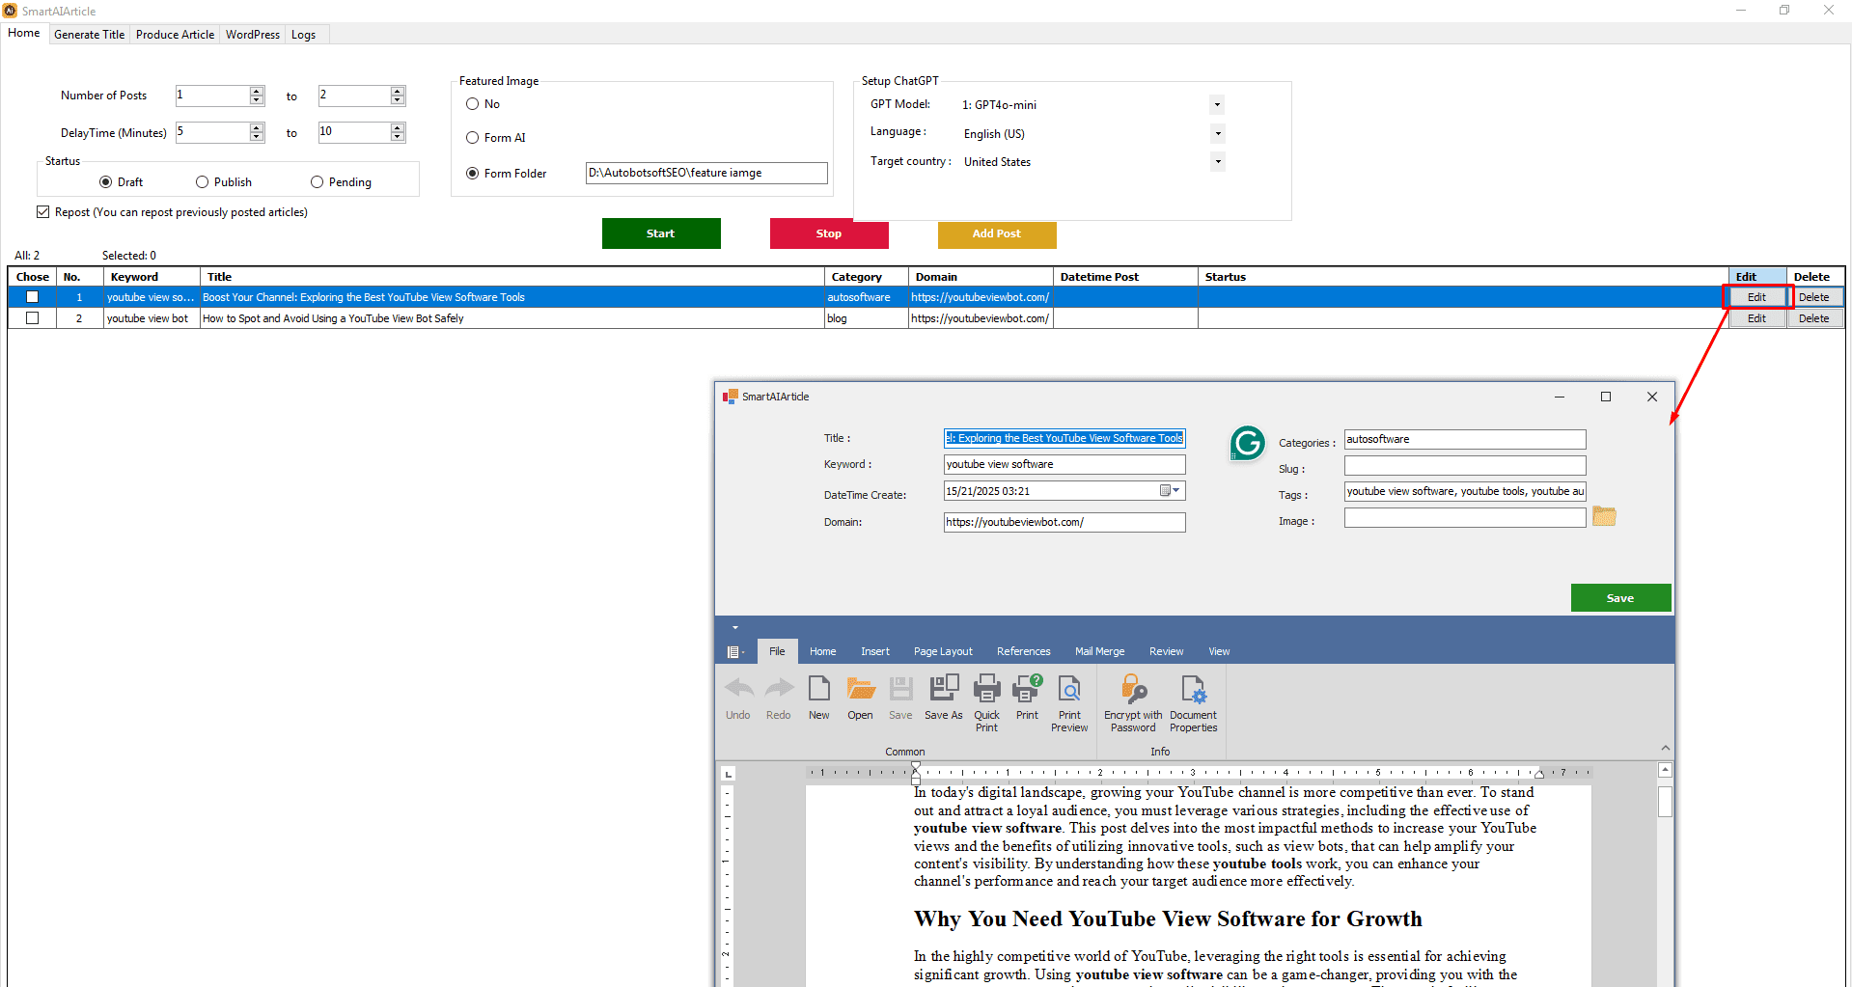This screenshot has width=1852, height=987.
Task: Click the Title column header
Action: click(512, 277)
